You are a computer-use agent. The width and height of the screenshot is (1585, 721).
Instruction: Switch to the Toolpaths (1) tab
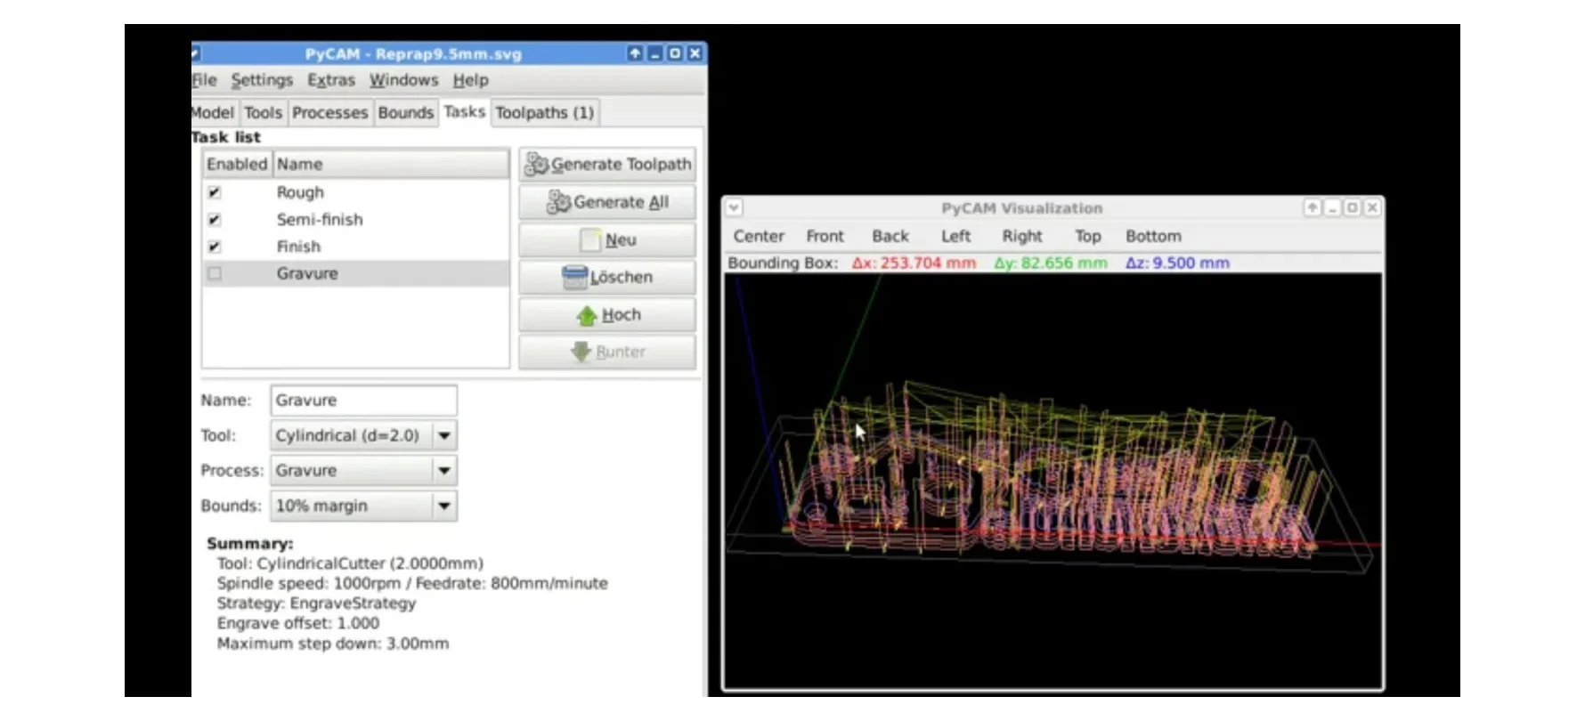pyautogui.click(x=544, y=113)
